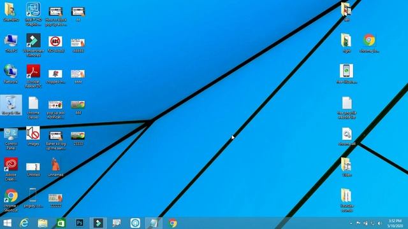Image resolution: width=408 pixels, height=229 pixels.
Task: Launch Internet Explorer from the taskbar
Action: [24, 223]
